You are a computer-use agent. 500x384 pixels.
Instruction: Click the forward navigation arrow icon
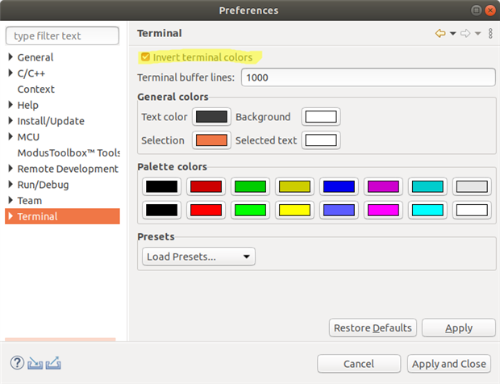[x=465, y=33]
